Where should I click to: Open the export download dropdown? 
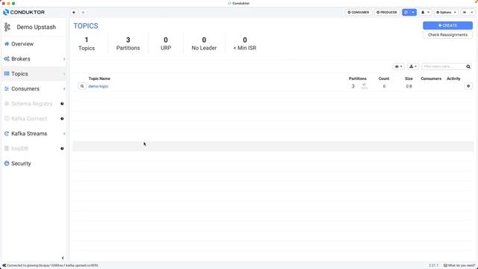[x=413, y=67]
